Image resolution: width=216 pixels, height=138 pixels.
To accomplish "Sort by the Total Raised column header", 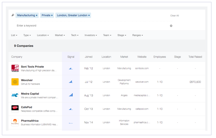I will click(x=195, y=57).
